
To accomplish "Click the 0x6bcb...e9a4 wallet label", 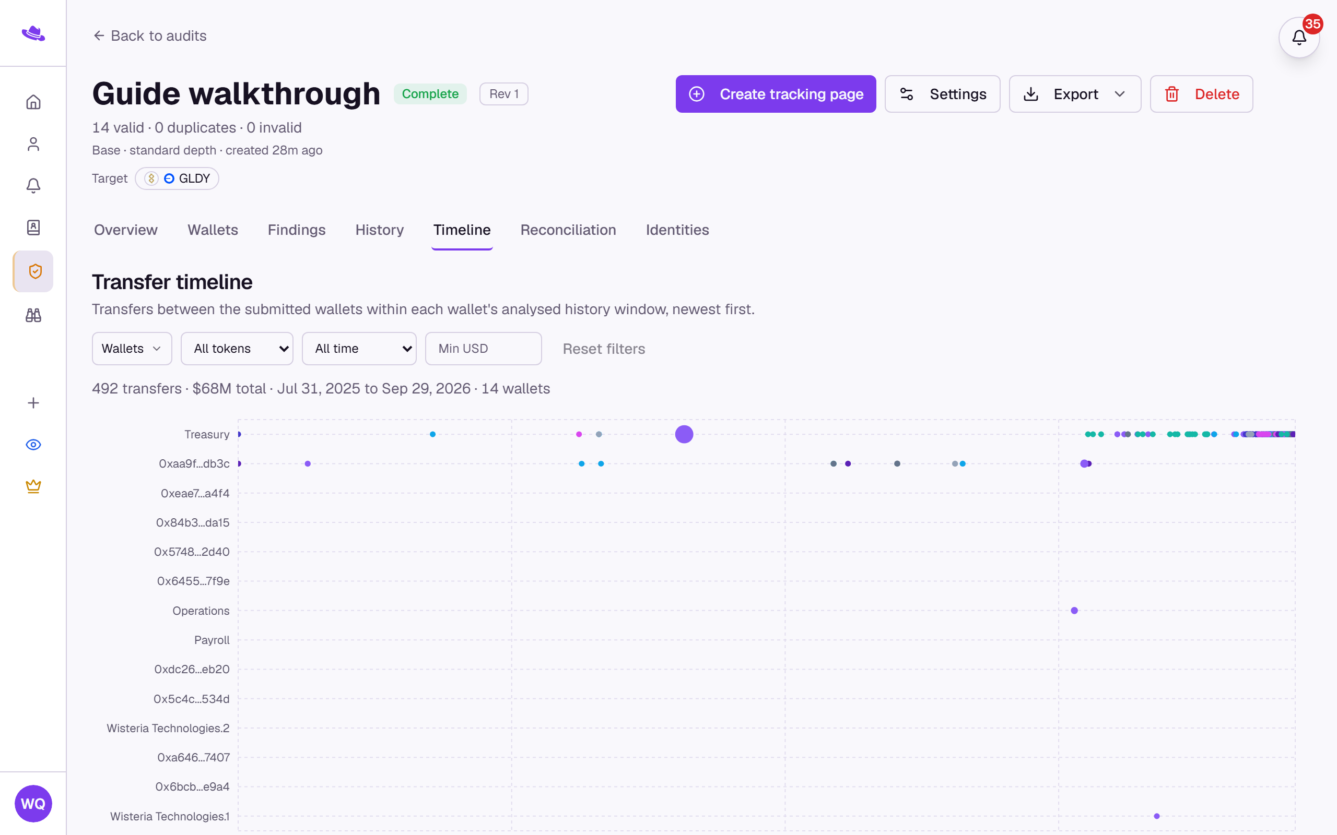I will (192, 787).
